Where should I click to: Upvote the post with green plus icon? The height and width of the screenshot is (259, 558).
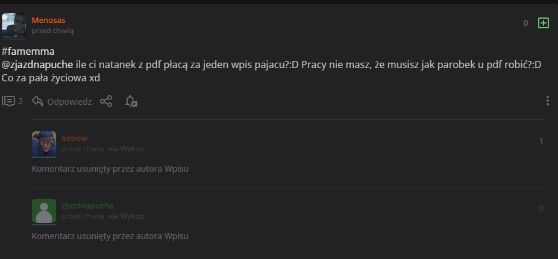tap(543, 23)
